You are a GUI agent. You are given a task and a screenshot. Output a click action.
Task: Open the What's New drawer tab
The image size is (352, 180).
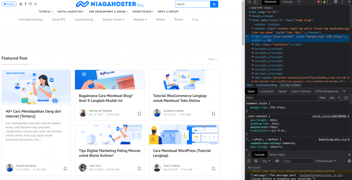pyautogui.click(x=277, y=155)
